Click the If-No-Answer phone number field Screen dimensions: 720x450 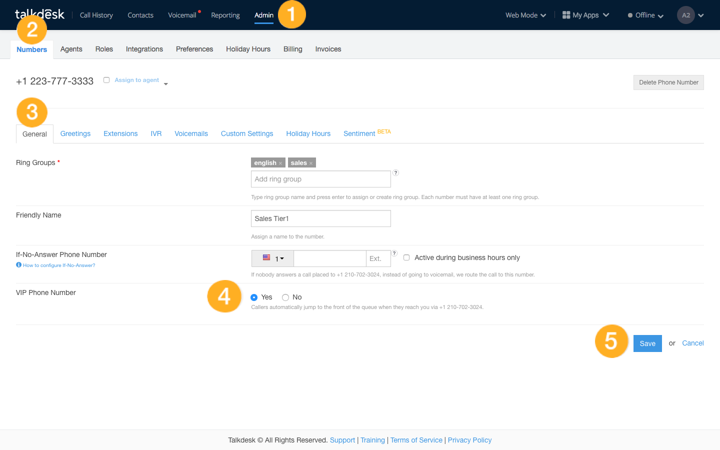pos(330,258)
